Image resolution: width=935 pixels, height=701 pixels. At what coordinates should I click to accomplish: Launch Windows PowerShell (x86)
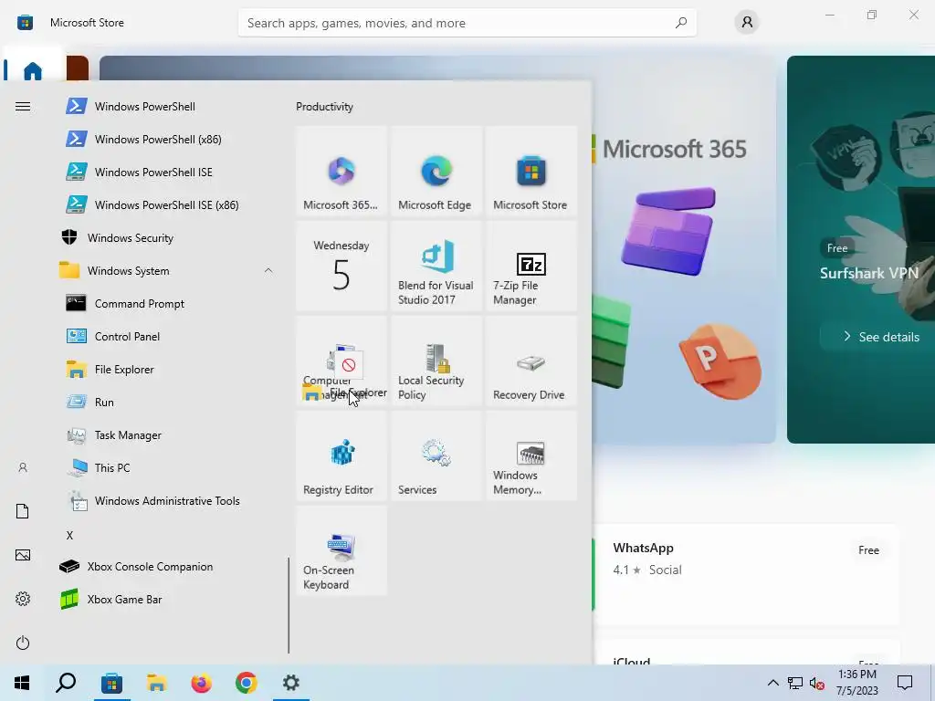(167, 140)
